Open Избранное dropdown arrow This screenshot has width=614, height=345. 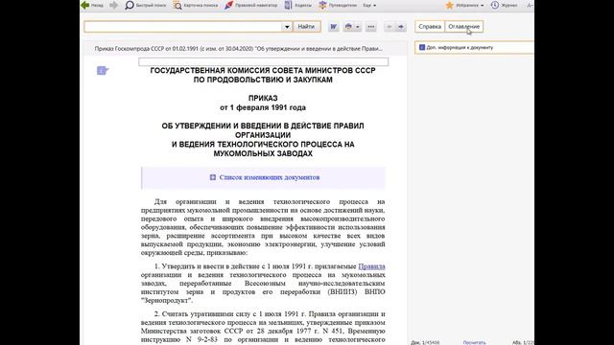[482, 6]
